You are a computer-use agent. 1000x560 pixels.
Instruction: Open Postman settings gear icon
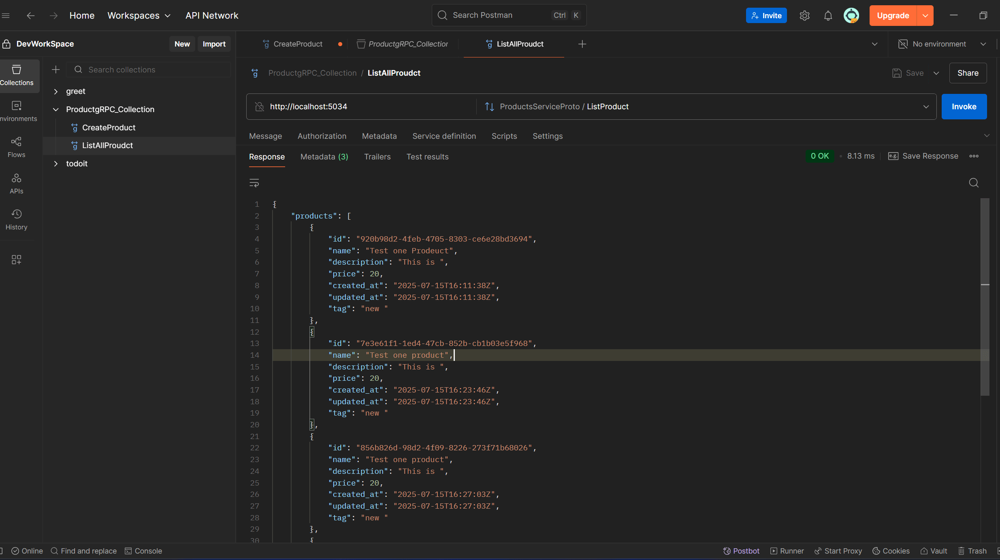(x=804, y=15)
